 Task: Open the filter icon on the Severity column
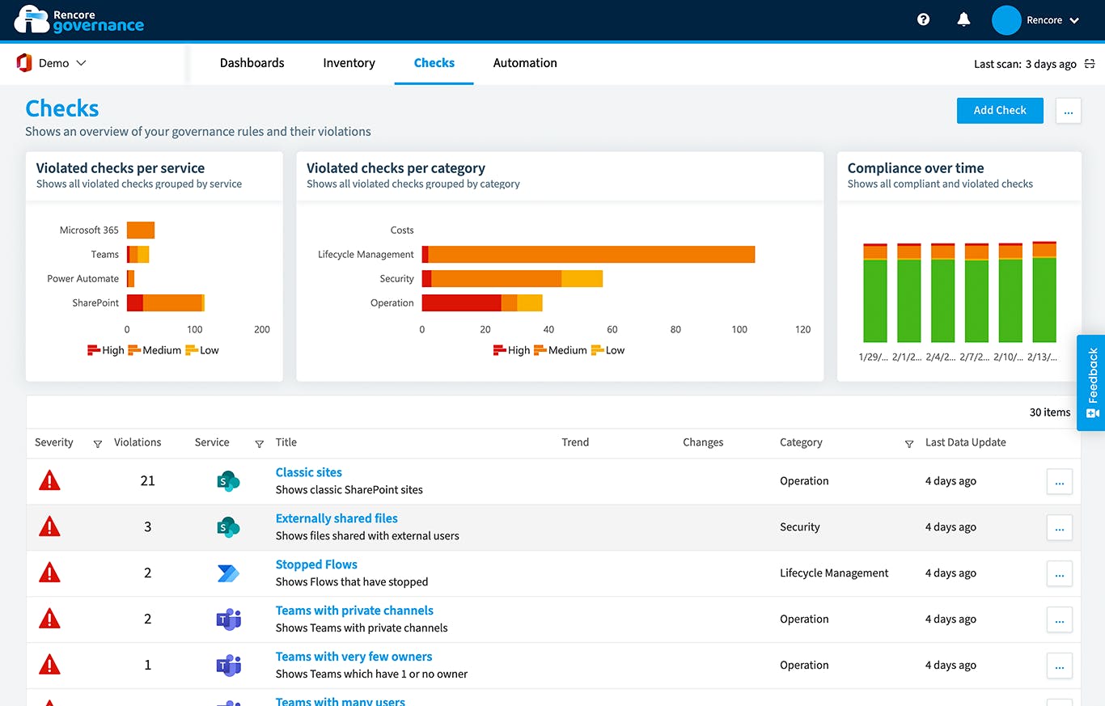[97, 444]
